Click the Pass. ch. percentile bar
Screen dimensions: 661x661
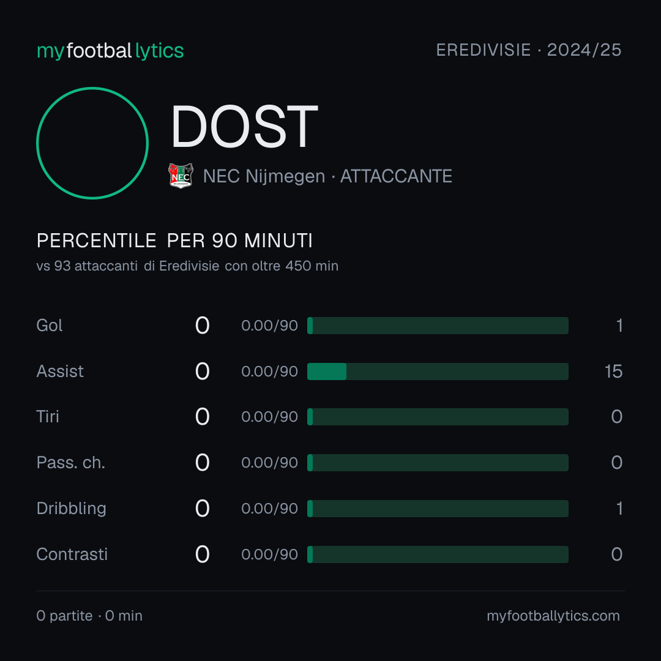tap(438, 463)
